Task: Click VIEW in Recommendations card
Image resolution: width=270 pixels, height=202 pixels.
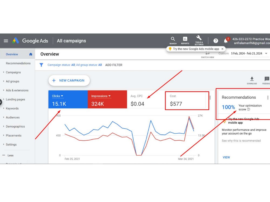Action: (226, 157)
